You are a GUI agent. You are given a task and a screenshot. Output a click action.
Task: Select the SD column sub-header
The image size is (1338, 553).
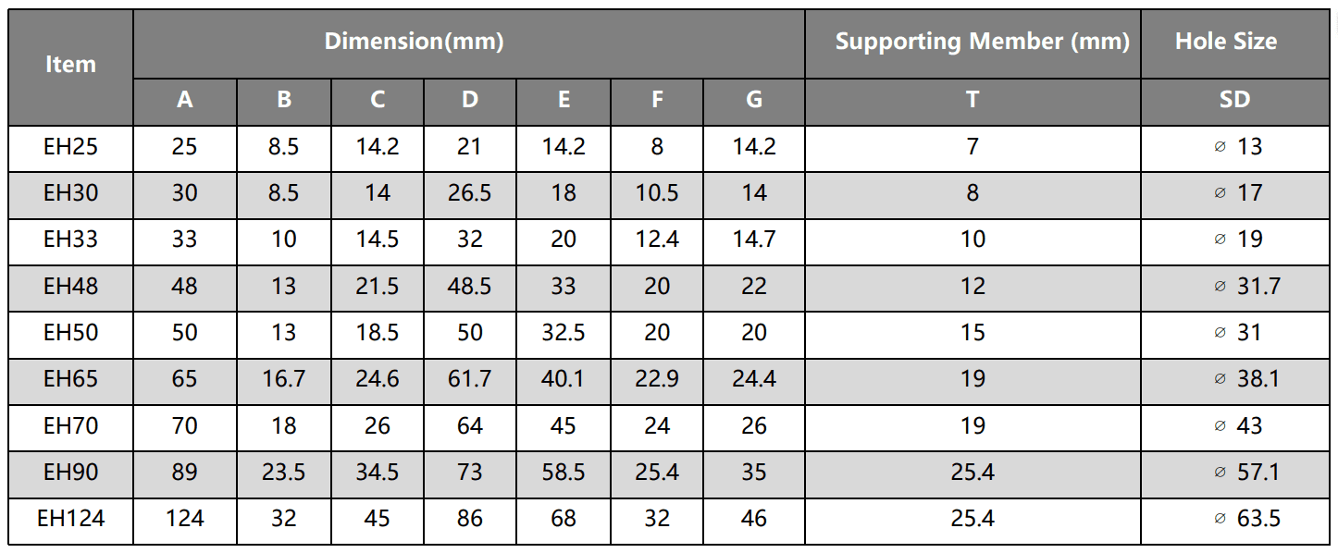[1234, 100]
